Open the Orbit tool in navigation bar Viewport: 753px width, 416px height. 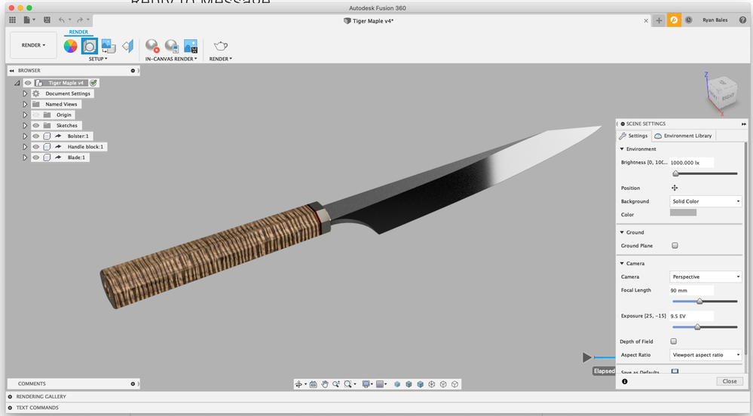pyautogui.click(x=298, y=384)
